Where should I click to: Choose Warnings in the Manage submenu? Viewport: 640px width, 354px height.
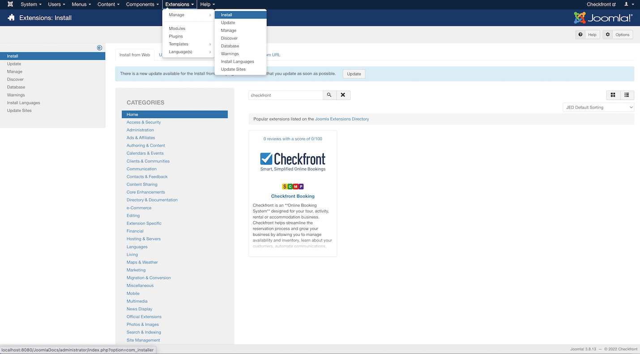241,54
